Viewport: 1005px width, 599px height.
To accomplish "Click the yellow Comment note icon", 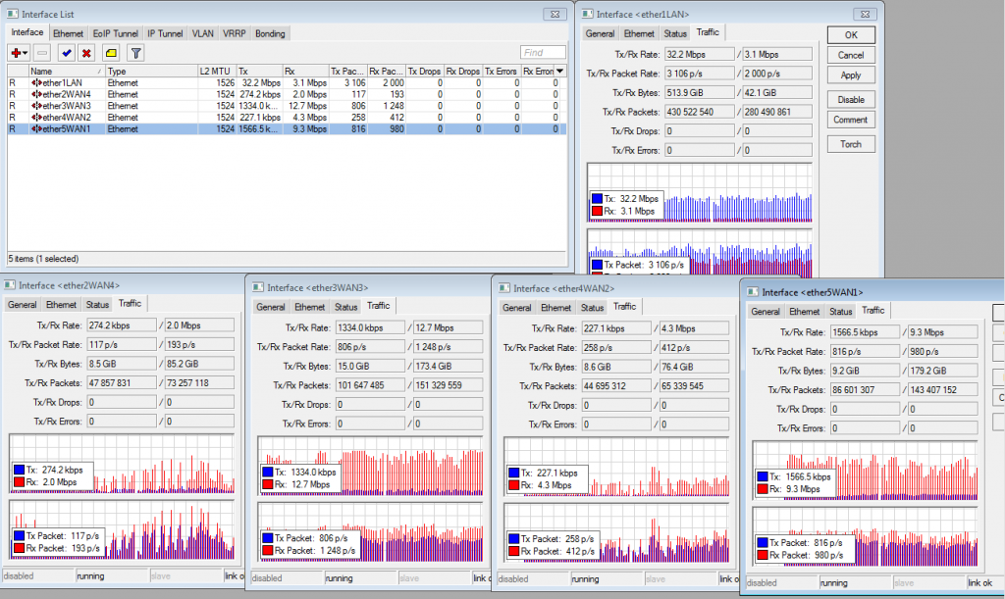I will [x=111, y=53].
